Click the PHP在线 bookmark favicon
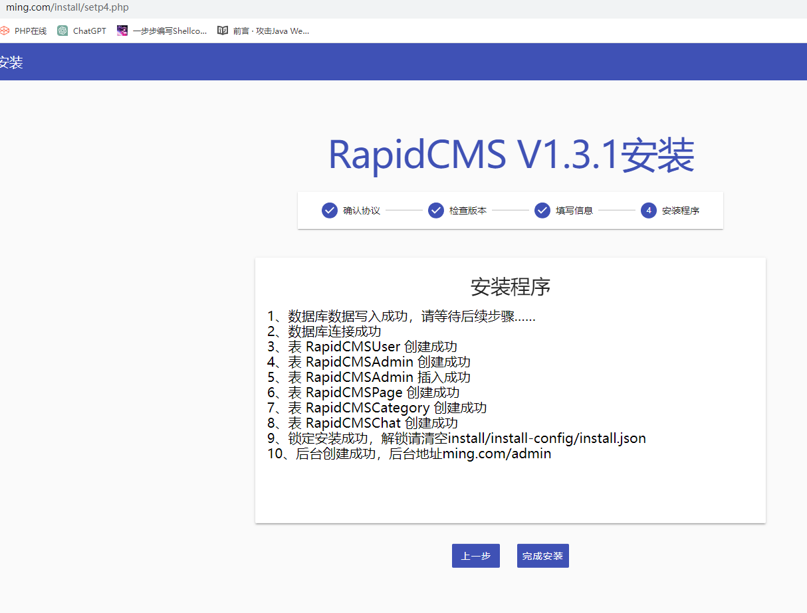This screenshot has height=613, width=807. click(5, 31)
